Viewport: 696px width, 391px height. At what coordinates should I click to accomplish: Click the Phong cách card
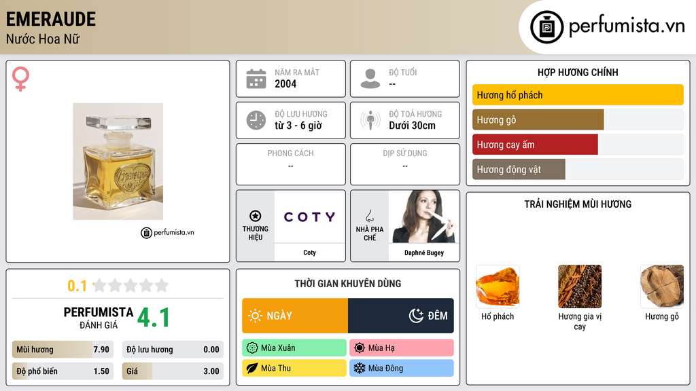[x=291, y=164]
